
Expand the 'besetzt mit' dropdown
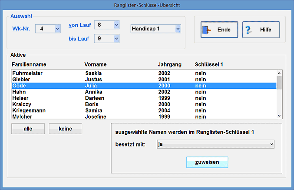[x=271, y=144]
